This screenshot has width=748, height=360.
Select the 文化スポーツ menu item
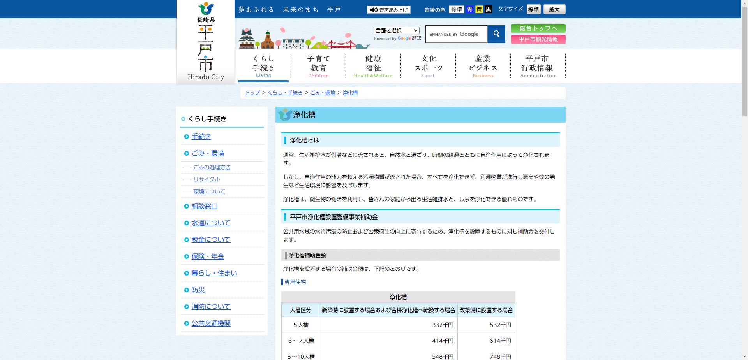click(428, 65)
